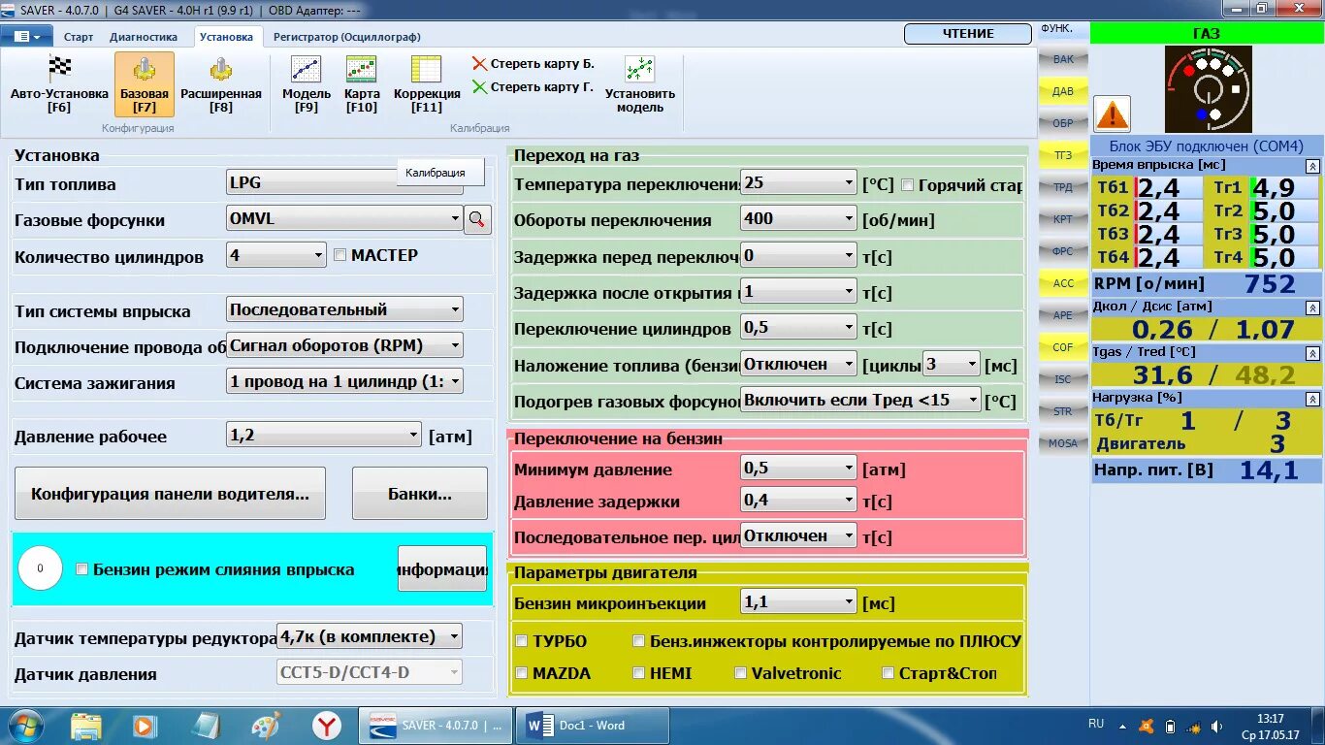Image resolution: width=1325 pixels, height=745 pixels.
Task: Enable the HEMI checkbox
Action: coord(638,673)
